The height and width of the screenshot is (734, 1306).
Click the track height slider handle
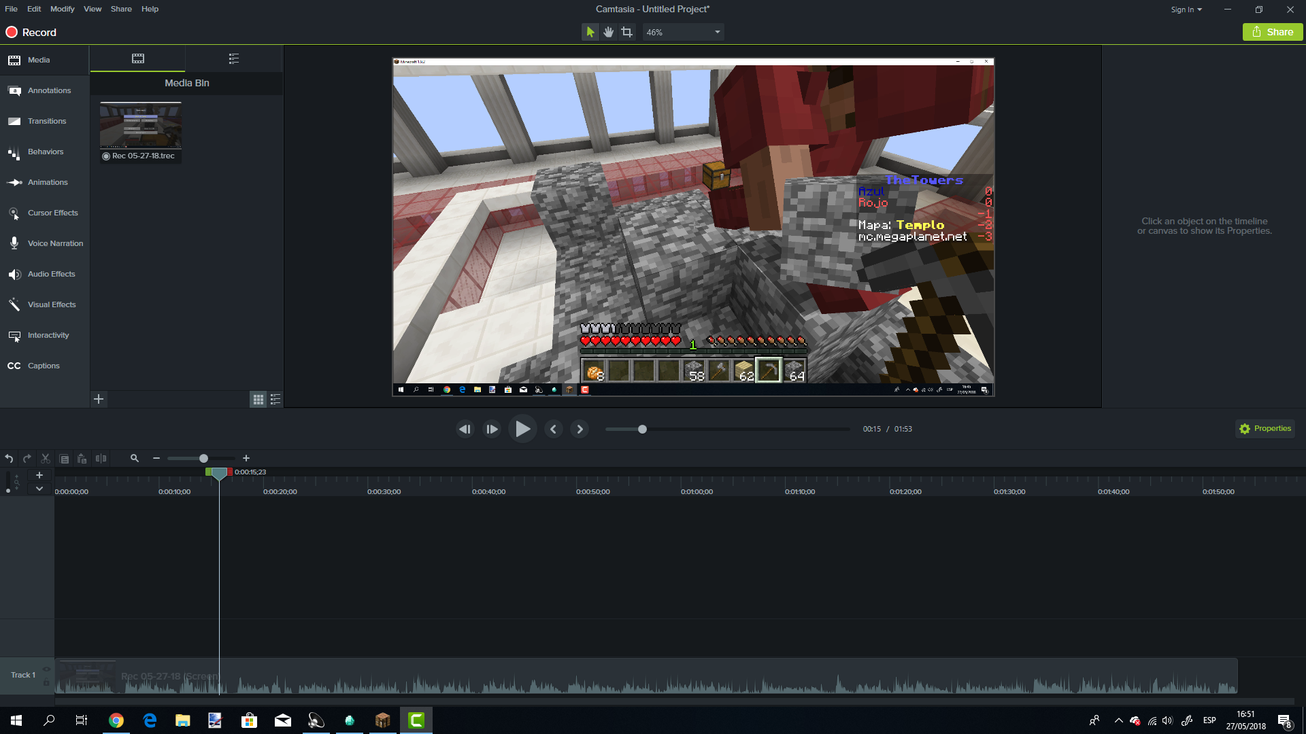(8, 490)
